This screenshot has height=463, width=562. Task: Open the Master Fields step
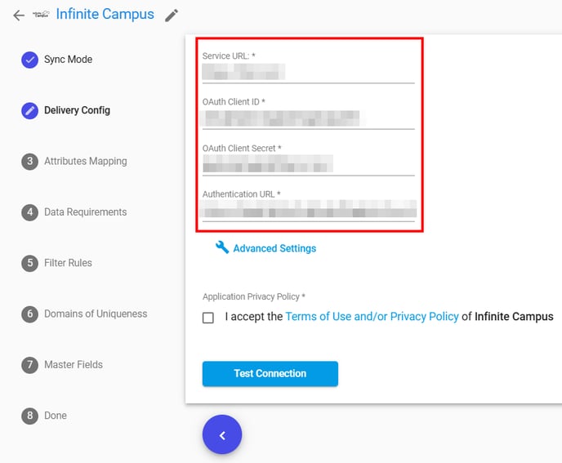point(74,365)
